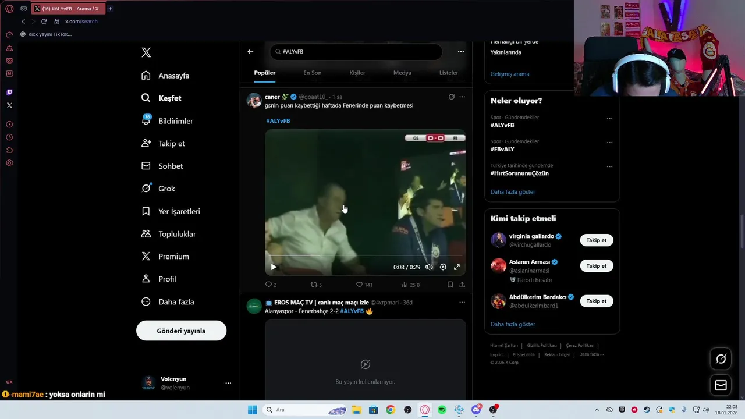Open more options for #HırtSorununuÇözün trend
745x419 pixels.
[609, 166]
